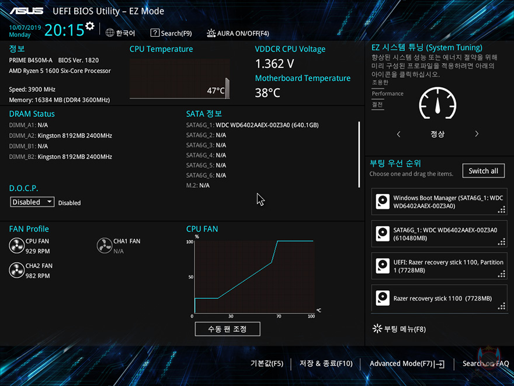This screenshot has width=514, height=386.
Task: Click the EZ System Tuning speedometer gauge
Action: (x=437, y=103)
